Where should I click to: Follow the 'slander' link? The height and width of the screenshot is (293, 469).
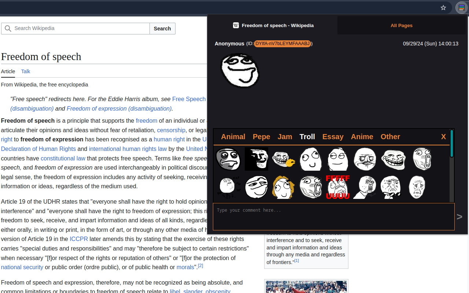pos(193,292)
